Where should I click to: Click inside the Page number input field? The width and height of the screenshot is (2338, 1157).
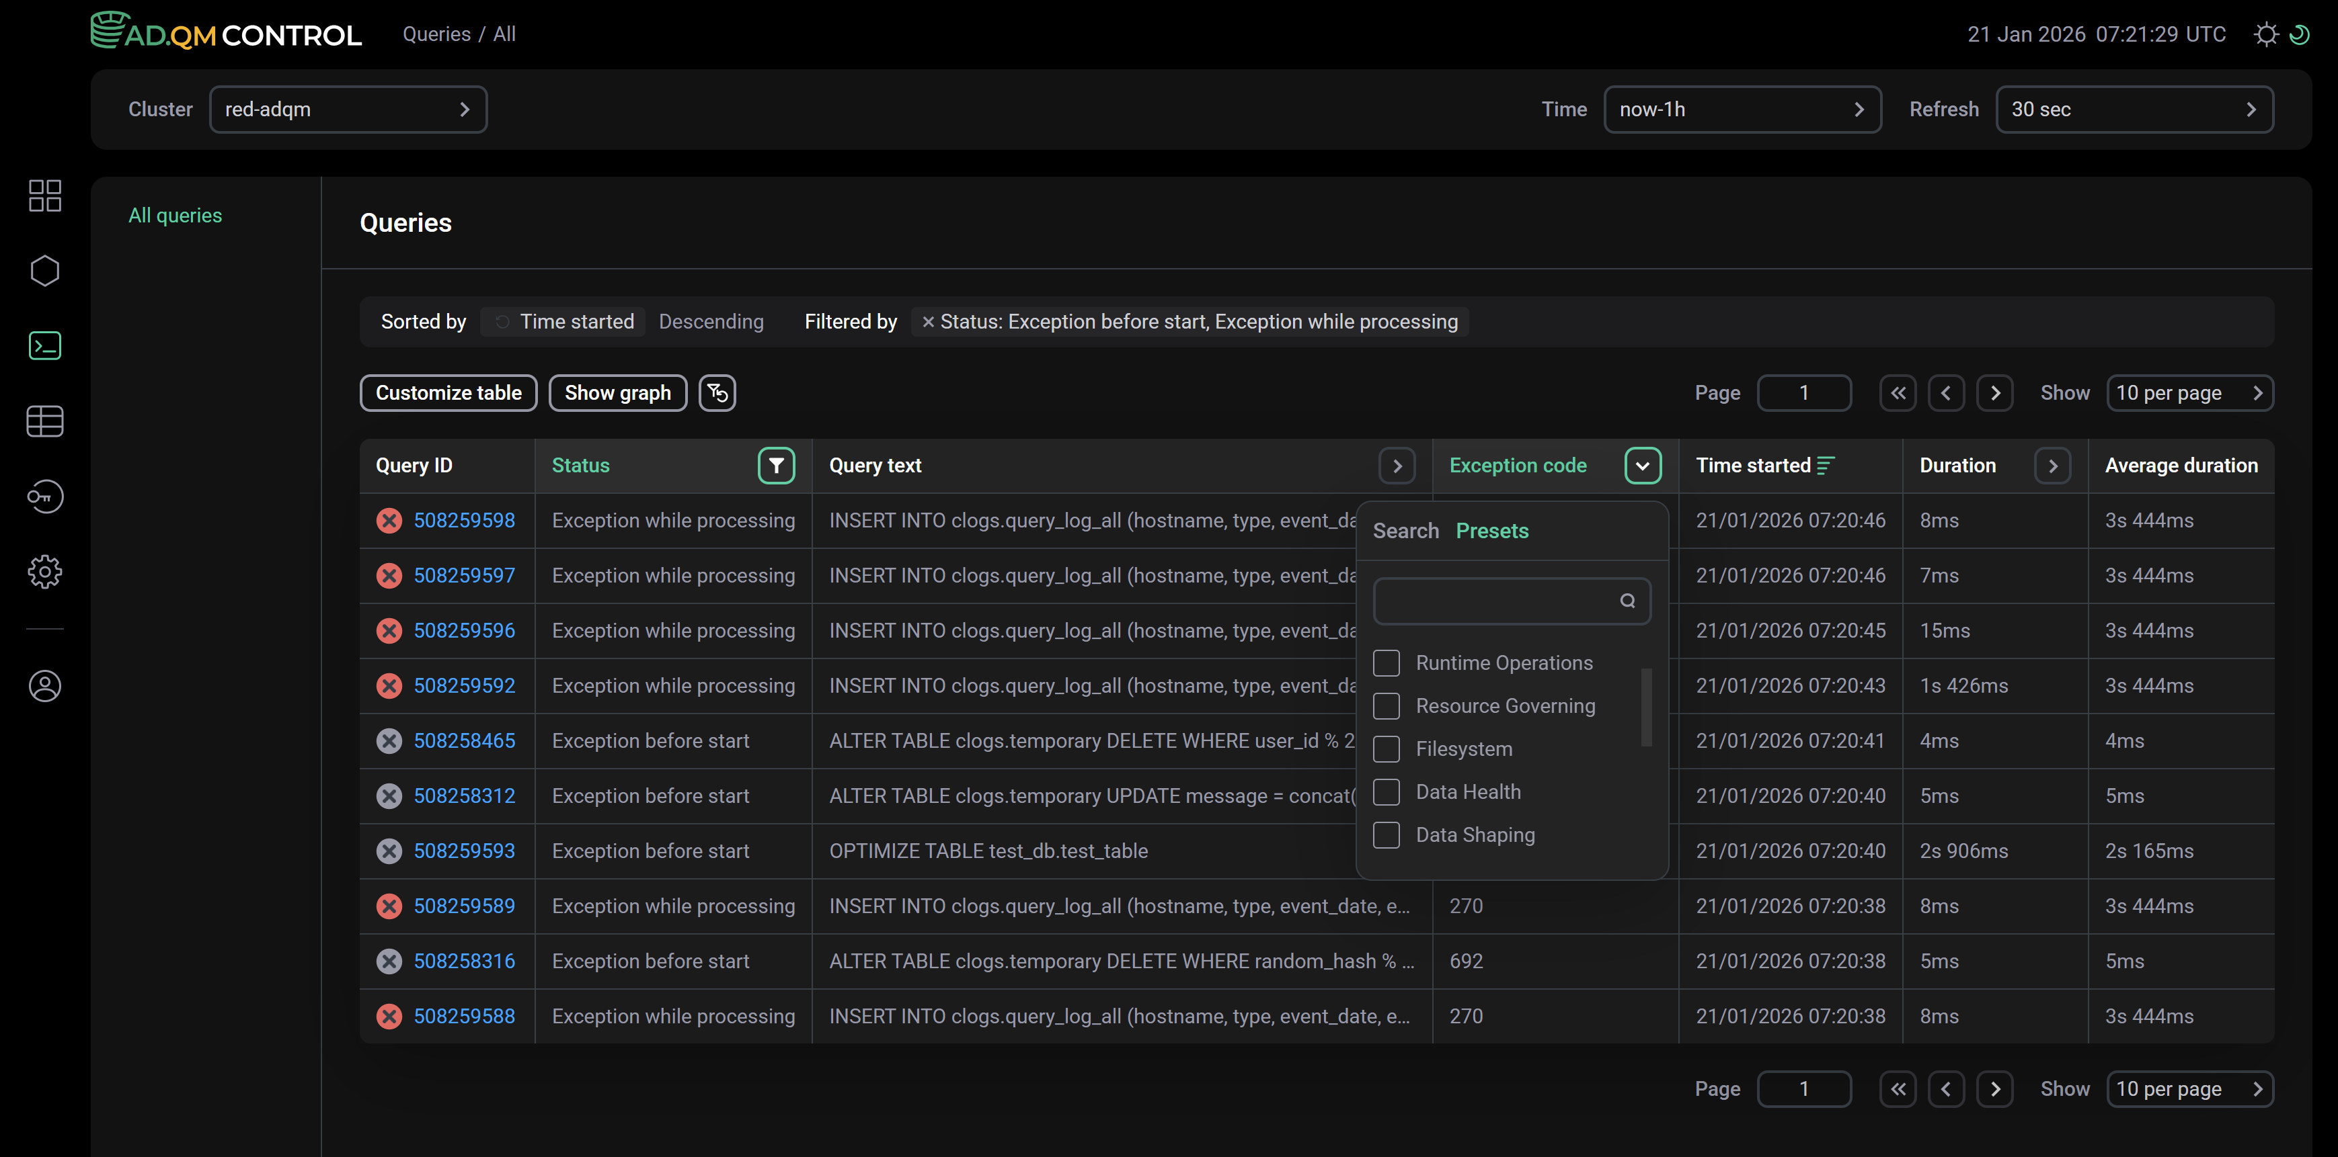1804,392
